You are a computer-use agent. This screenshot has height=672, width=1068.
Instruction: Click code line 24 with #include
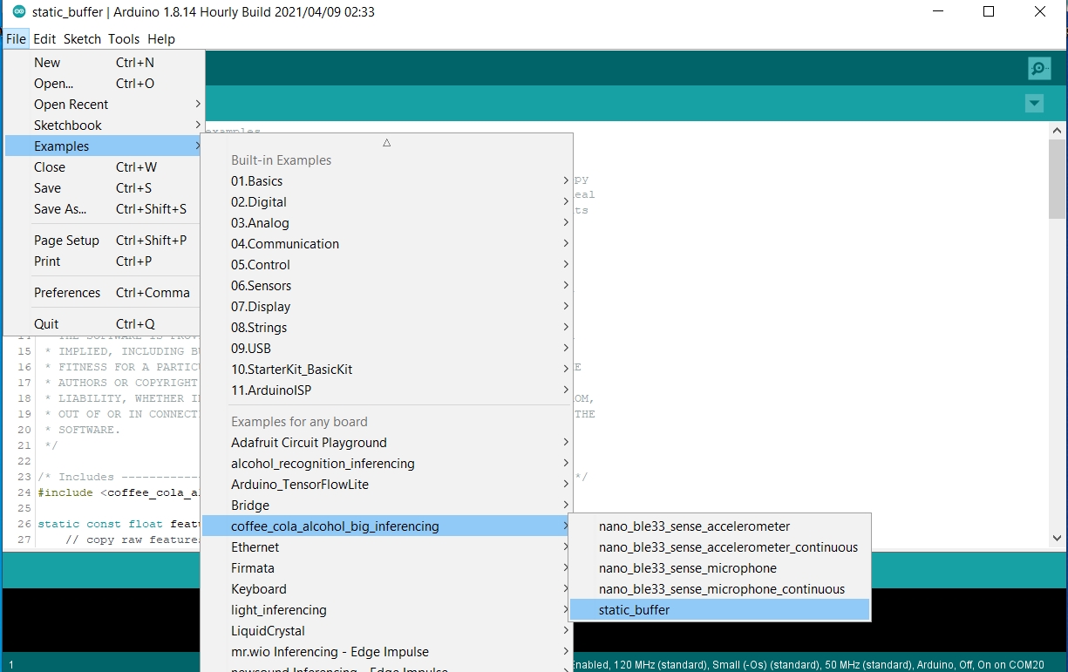point(119,492)
